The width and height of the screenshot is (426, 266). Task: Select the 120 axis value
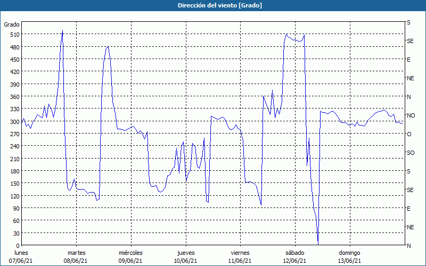pyautogui.click(x=15, y=196)
